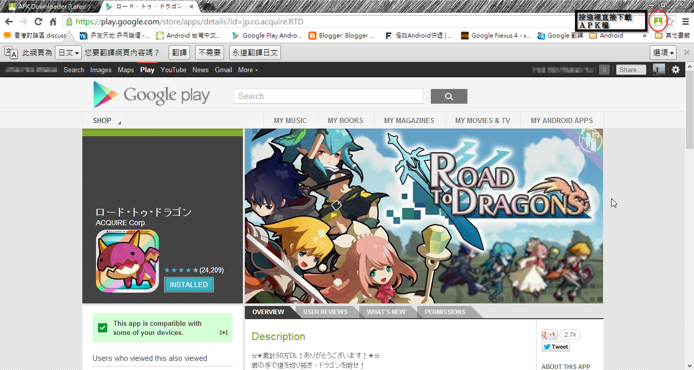The image size is (694, 370).
Task: Open the 日文 language dropdown
Action: [x=68, y=53]
